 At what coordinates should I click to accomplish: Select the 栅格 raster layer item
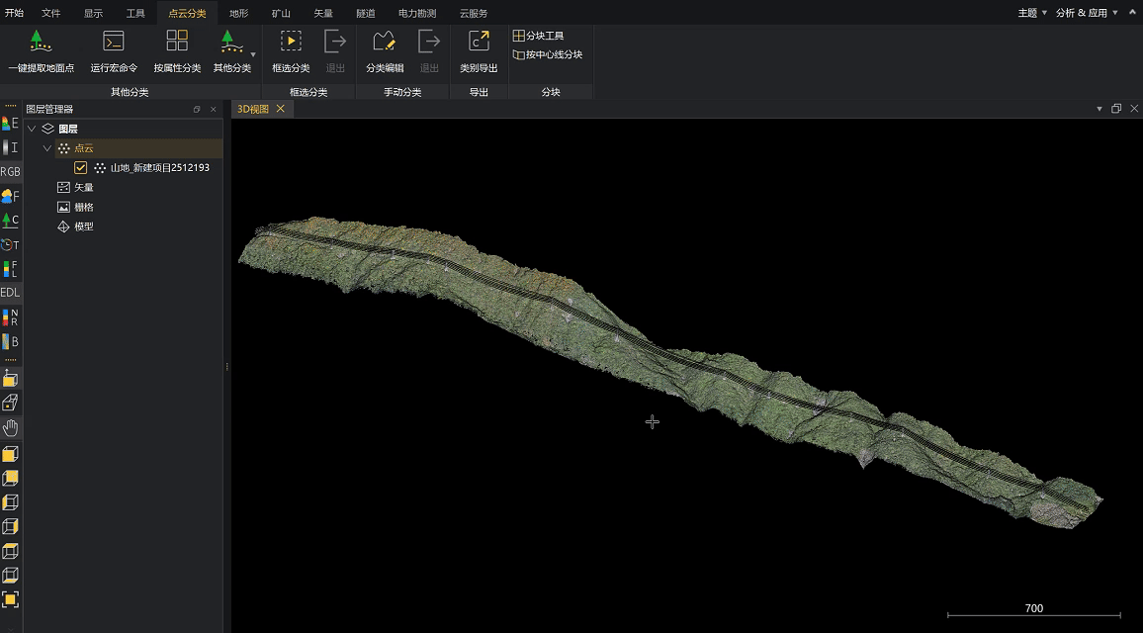tap(84, 207)
